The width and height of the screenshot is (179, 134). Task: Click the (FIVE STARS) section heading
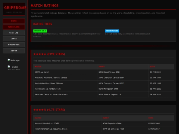[x=49, y=54]
